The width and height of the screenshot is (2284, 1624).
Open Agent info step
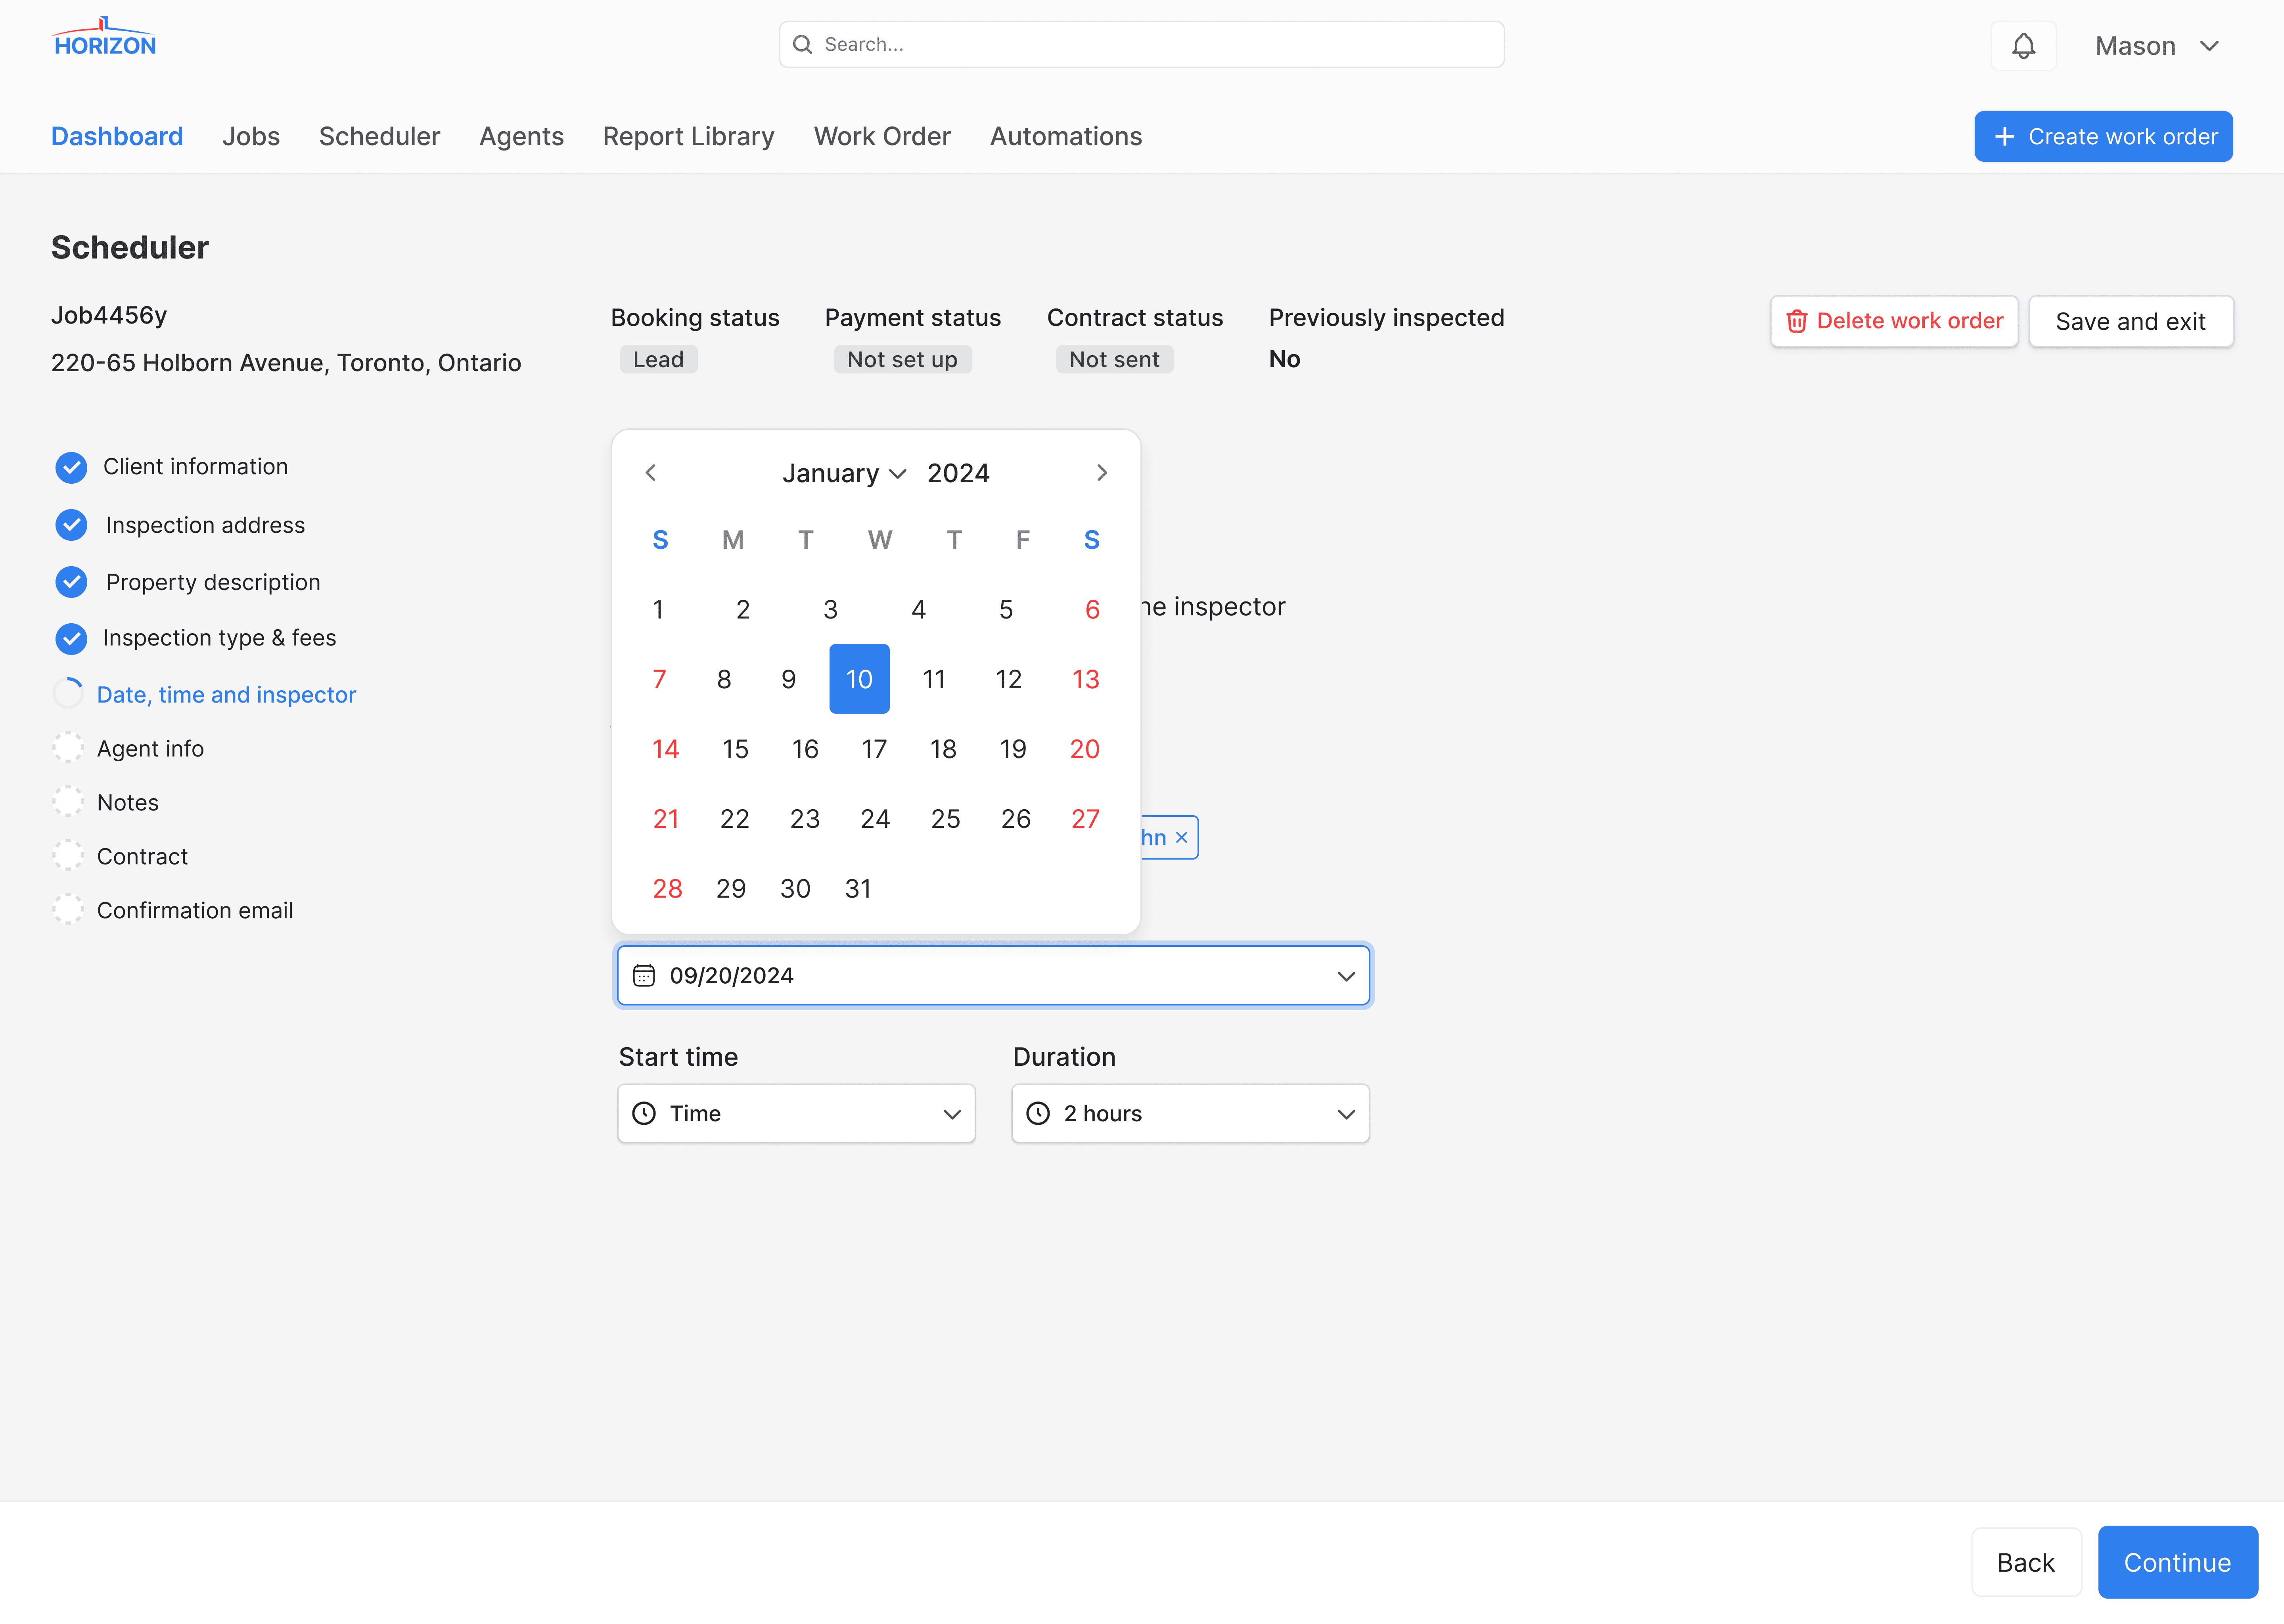(x=150, y=748)
